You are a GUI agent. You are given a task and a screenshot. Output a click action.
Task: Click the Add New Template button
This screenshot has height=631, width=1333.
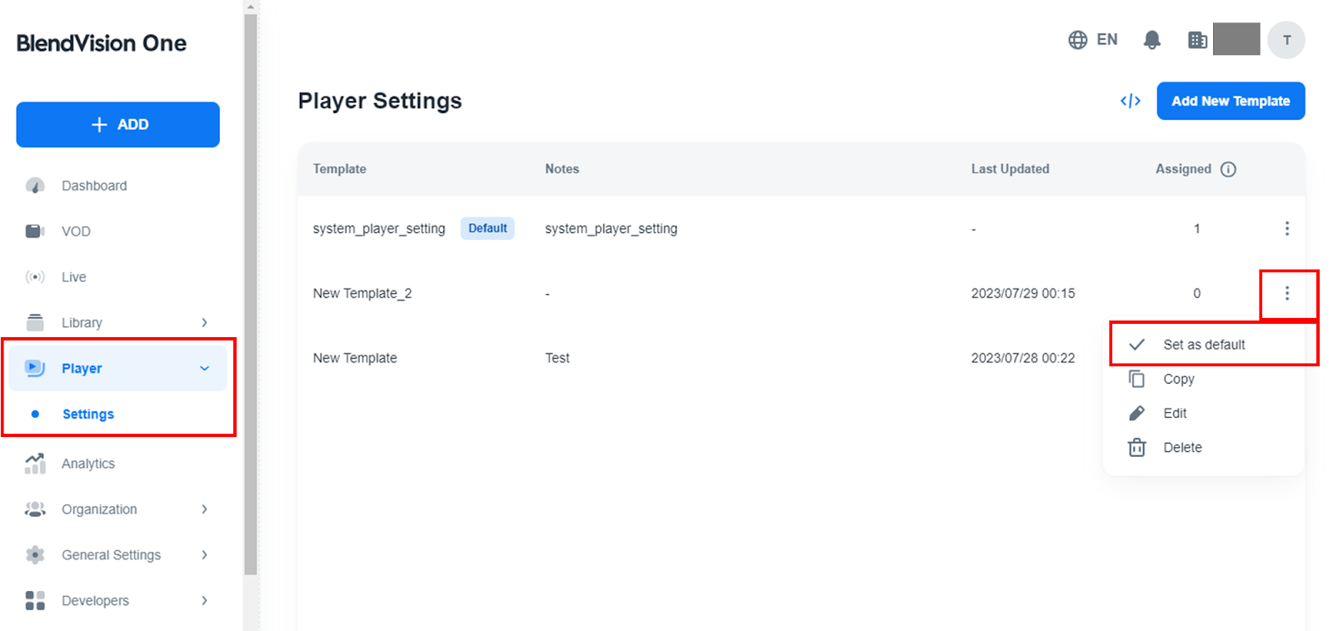coord(1230,101)
